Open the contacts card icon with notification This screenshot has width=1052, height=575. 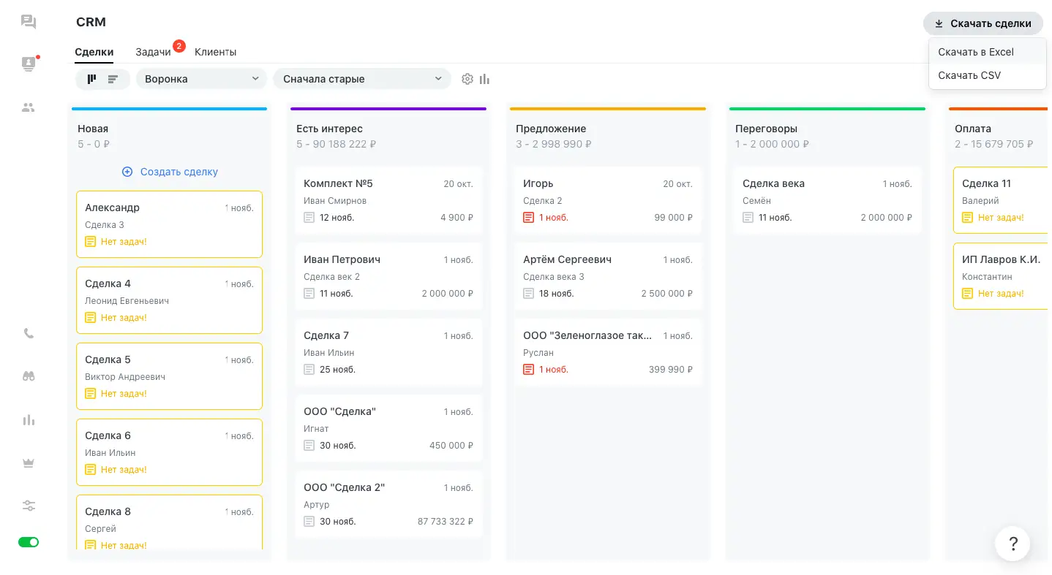(x=29, y=64)
